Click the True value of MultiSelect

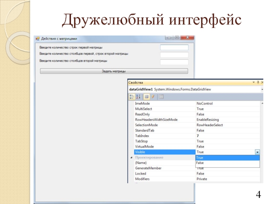pyautogui.click(x=200, y=109)
